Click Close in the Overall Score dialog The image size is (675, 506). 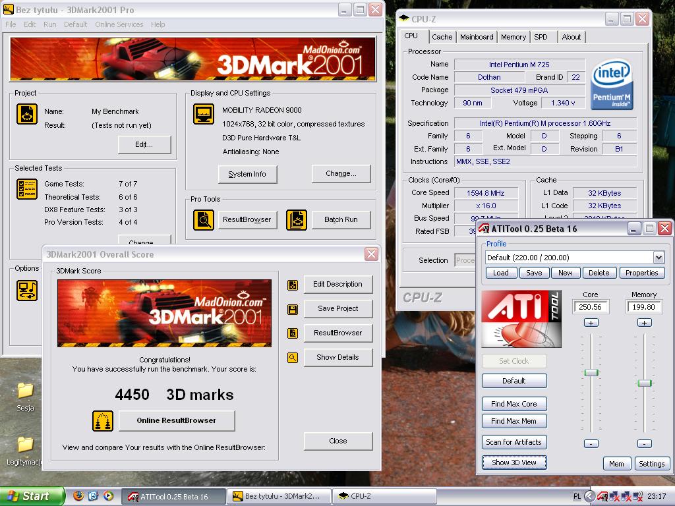point(338,441)
